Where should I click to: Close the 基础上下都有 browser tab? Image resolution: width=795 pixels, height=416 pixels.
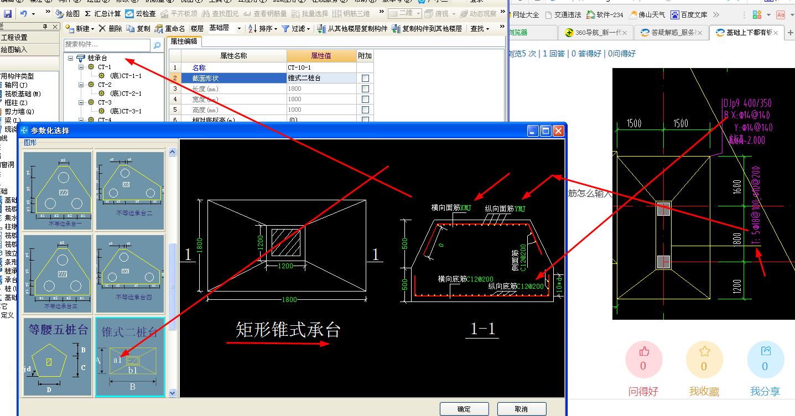[776, 33]
